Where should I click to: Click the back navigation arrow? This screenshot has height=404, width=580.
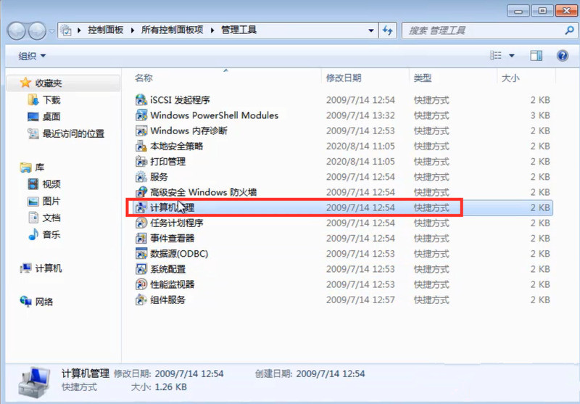pyautogui.click(x=16, y=30)
